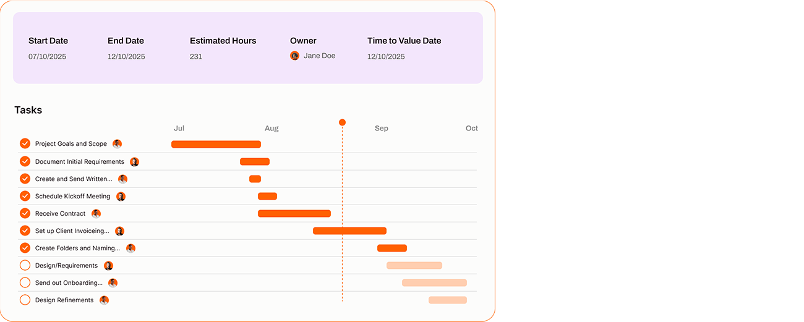804x322 pixels.
Task: Select the Aug month label
Action: click(272, 129)
